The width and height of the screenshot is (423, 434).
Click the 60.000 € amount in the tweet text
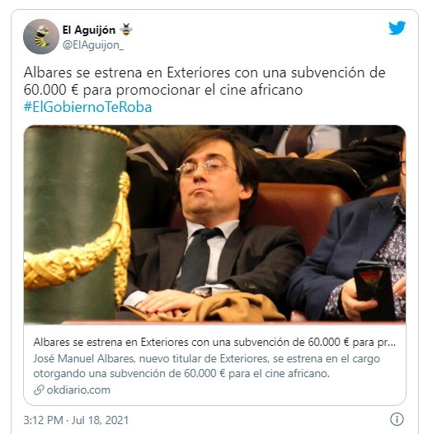pos(51,90)
